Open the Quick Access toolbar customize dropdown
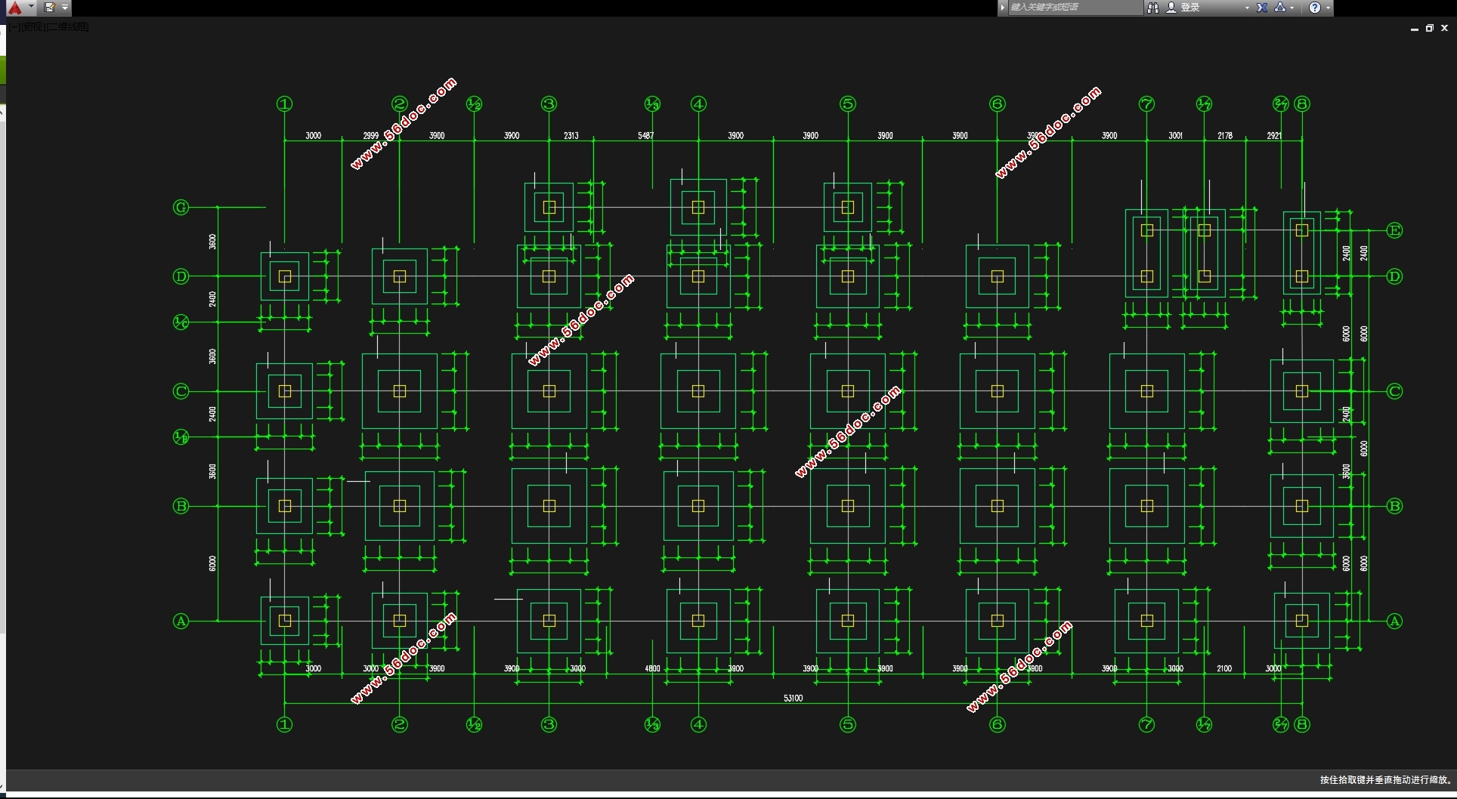Viewport: 1457px width, 799px height. pyautogui.click(x=65, y=8)
